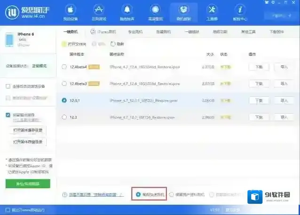Click Import button for 12.4beta3 firmware
Image resolution: width=300 pixels, height=215 pixels.
284,84
